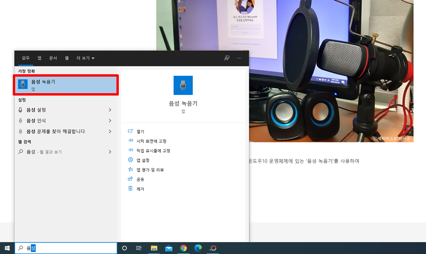This screenshot has height=254, width=426.
Task: Click trash icon next to 제거
Action: [x=131, y=188]
